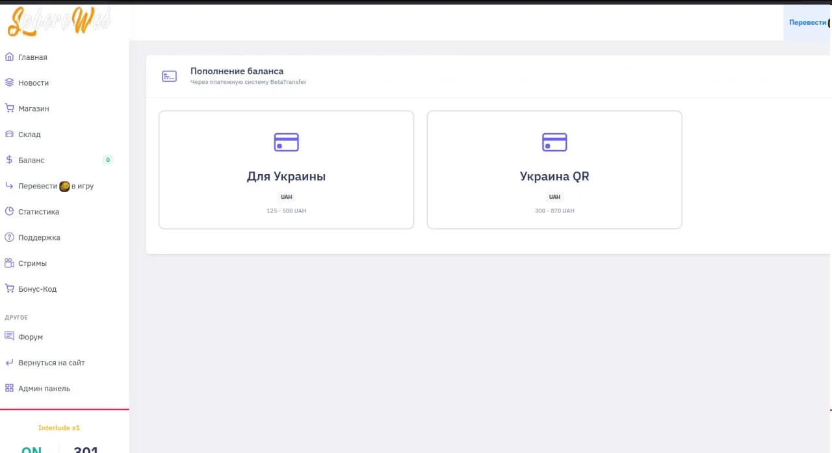Viewport: 832px width, 453px height.
Task: Click the cart icon beside Бонус-Код
Action: coord(9,289)
